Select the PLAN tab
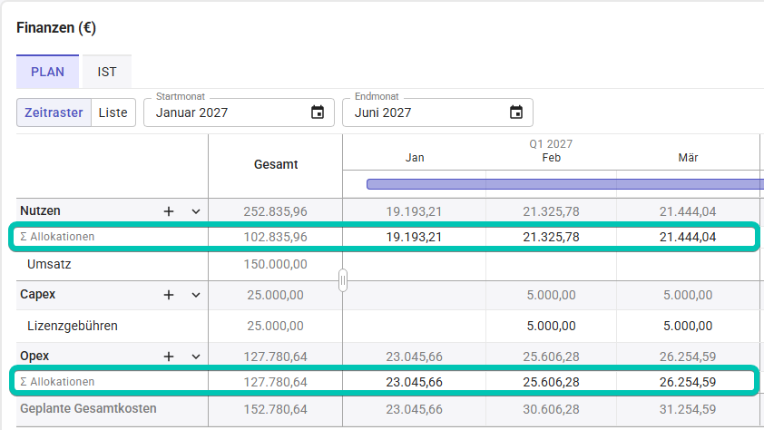The width and height of the screenshot is (764, 430). coord(47,72)
